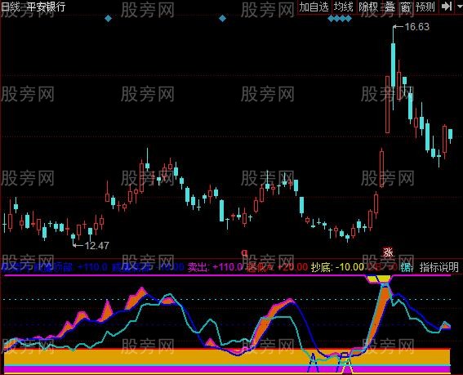The width and height of the screenshot is (463, 375).
Task: Click the blue diamond marker above chart center
Action: tap(222, 19)
